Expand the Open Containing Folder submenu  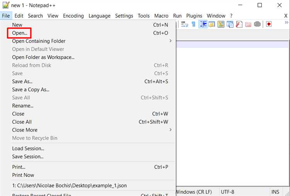[170, 41]
